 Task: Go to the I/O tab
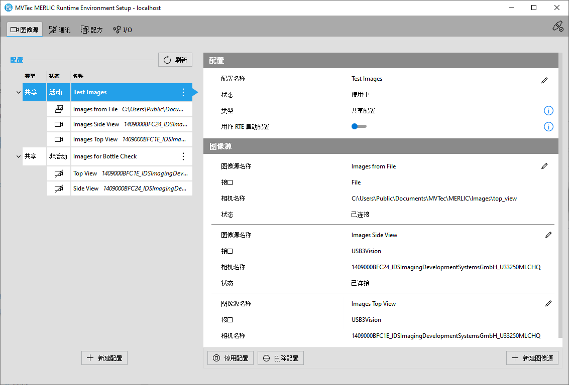click(x=123, y=30)
